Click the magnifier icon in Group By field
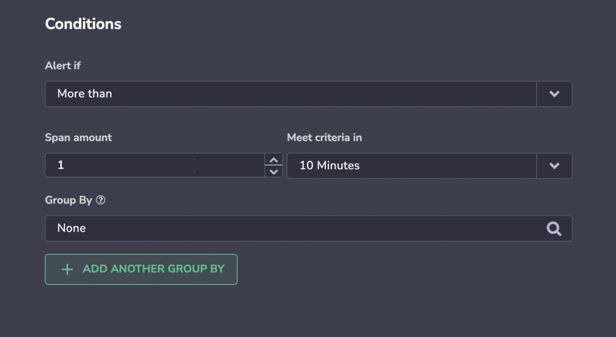This screenshot has width=616, height=337. pyautogui.click(x=554, y=228)
